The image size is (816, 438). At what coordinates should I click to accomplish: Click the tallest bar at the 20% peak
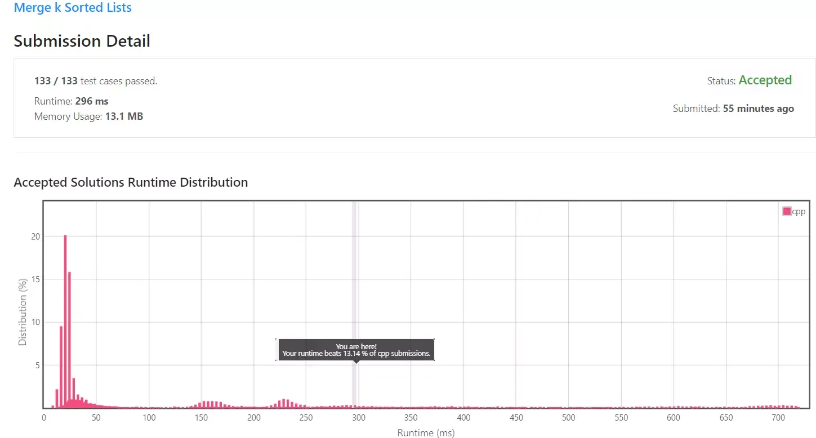(65, 320)
